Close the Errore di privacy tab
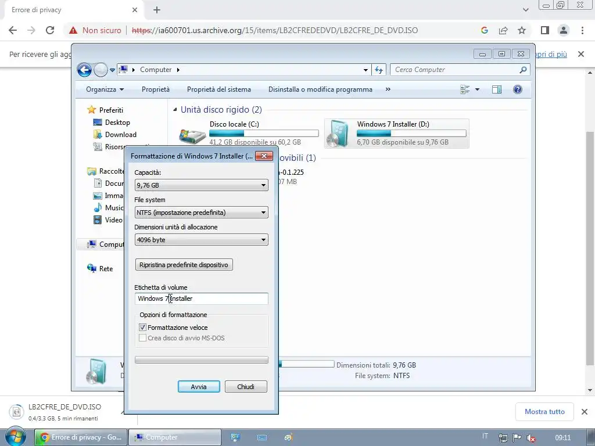595x446 pixels. point(135,10)
